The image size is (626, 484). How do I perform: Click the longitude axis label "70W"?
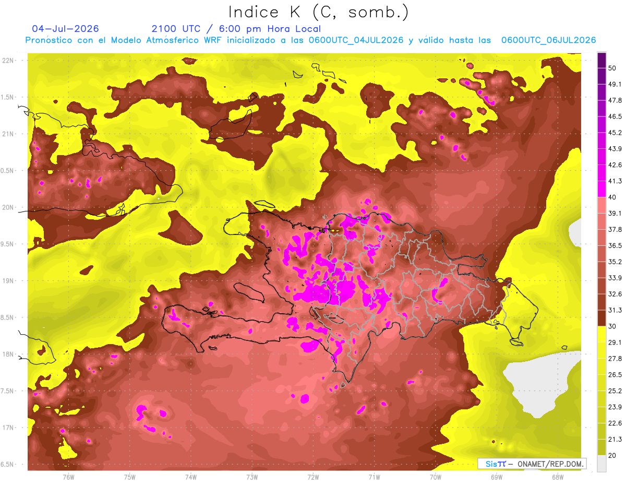pos(435,477)
